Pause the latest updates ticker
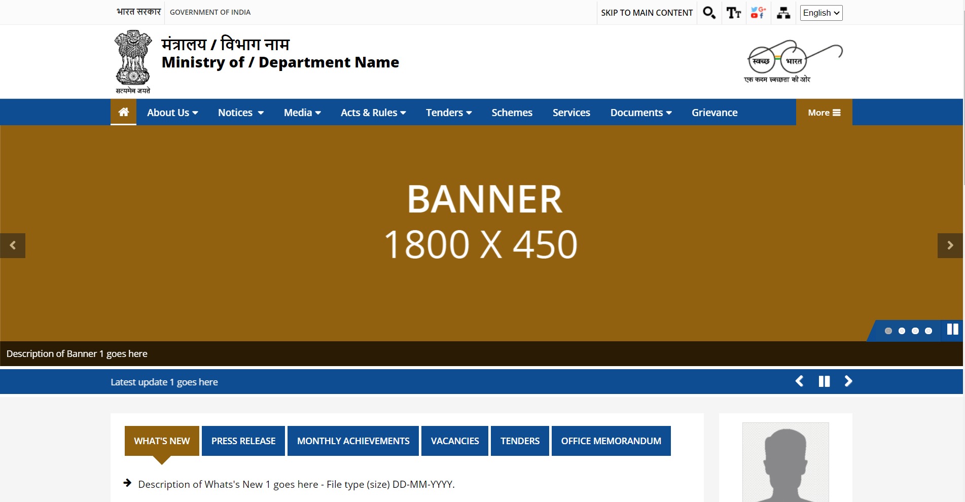 point(824,381)
